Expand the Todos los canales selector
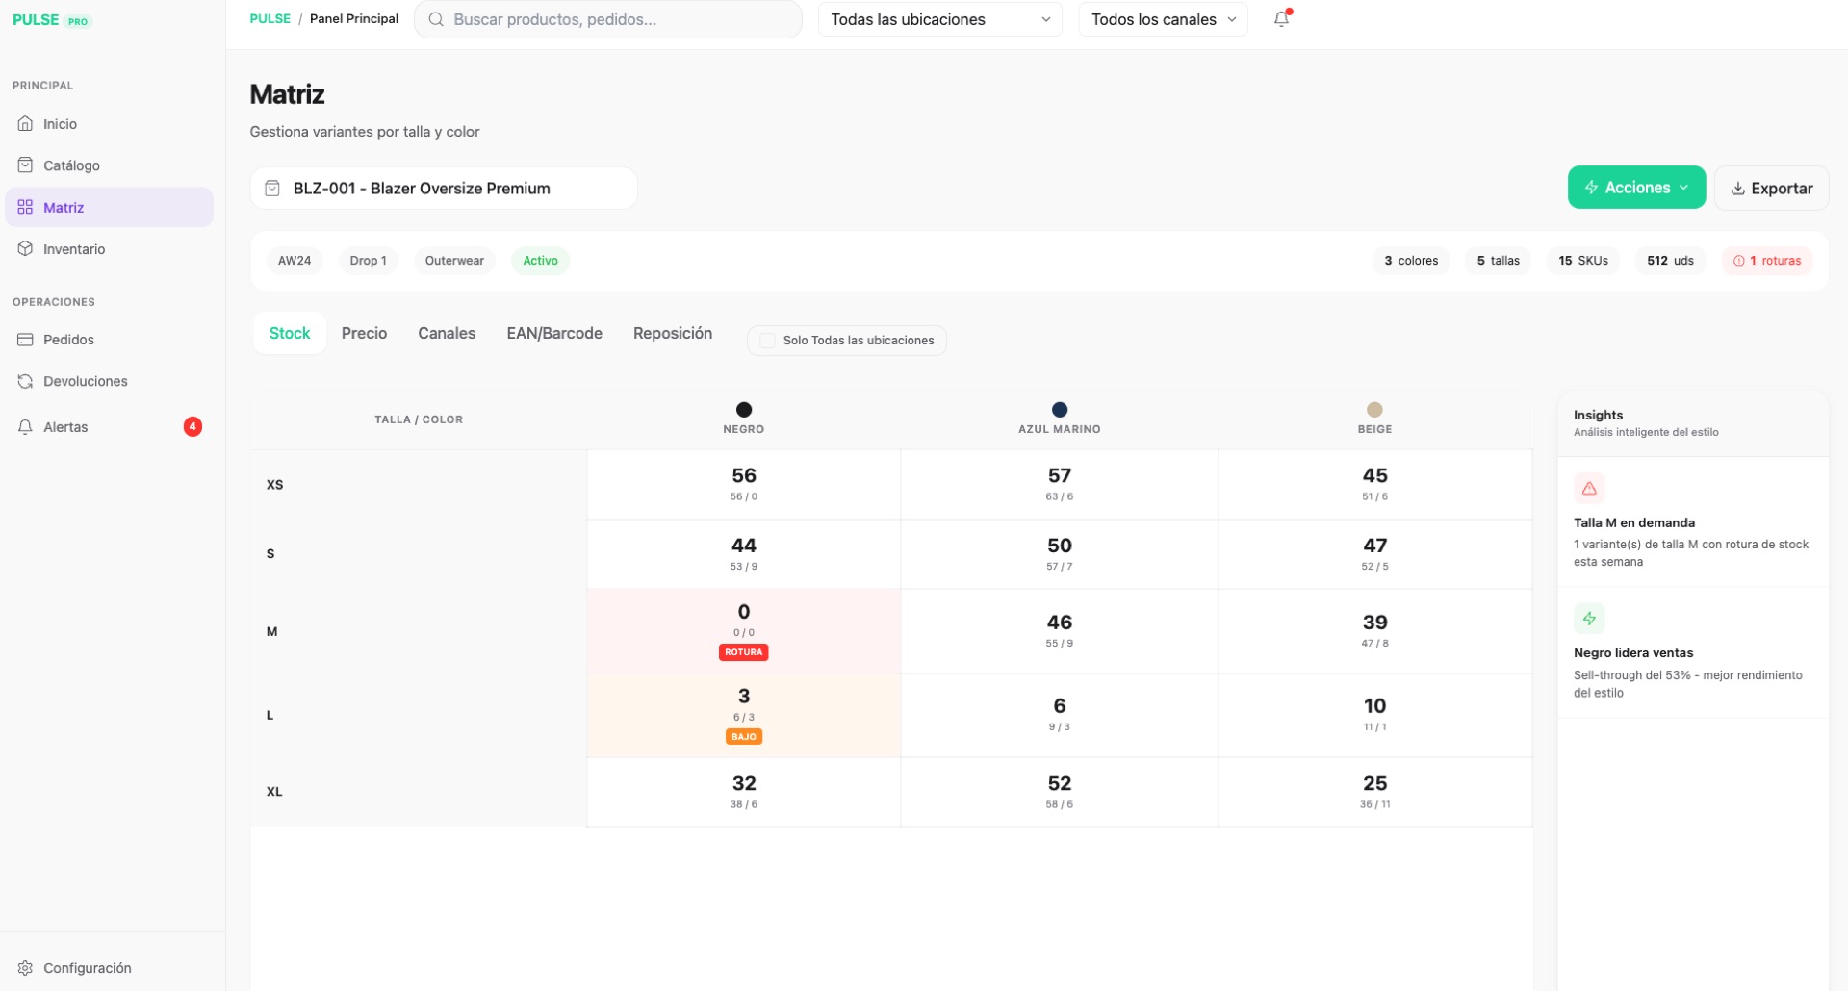1848x991 pixels. pyautogui.click(x=1161, y=19)
